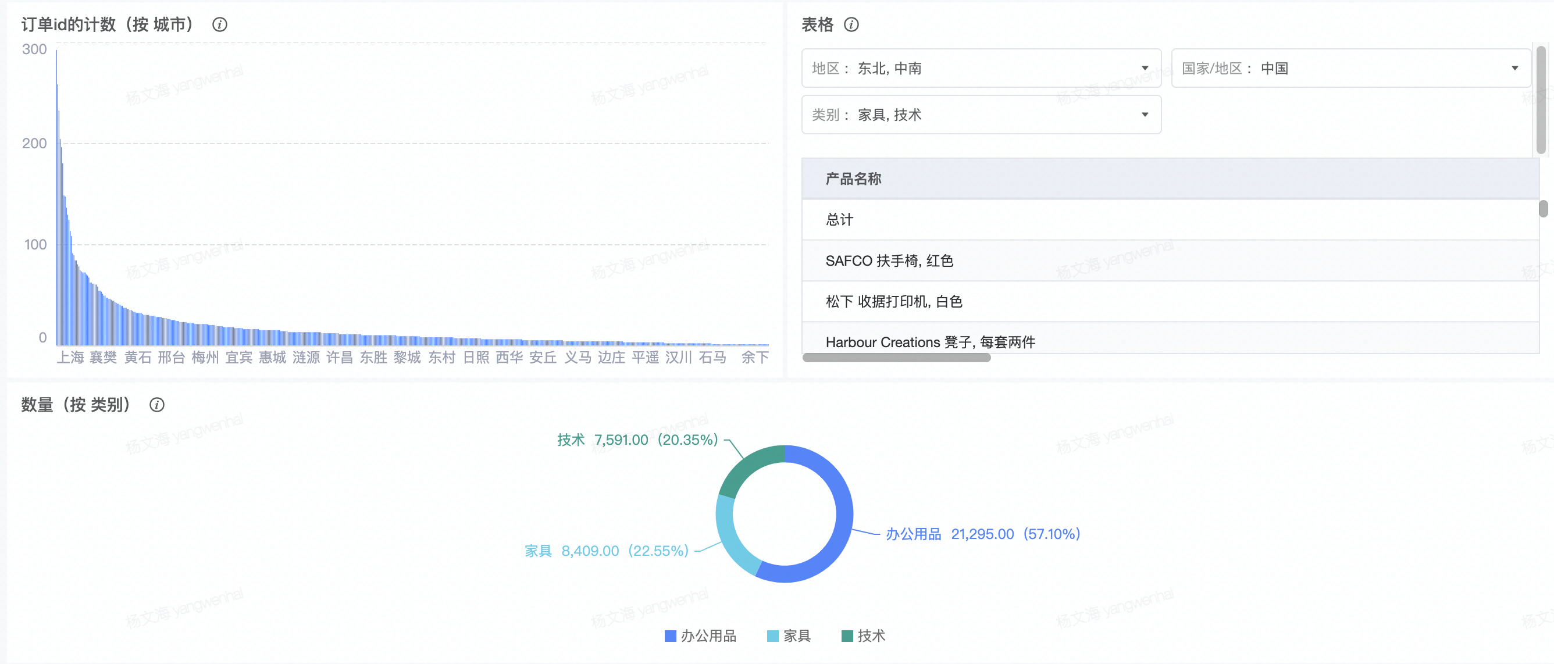Click the 办公用品 21,295.00 data label

(982, 534)
